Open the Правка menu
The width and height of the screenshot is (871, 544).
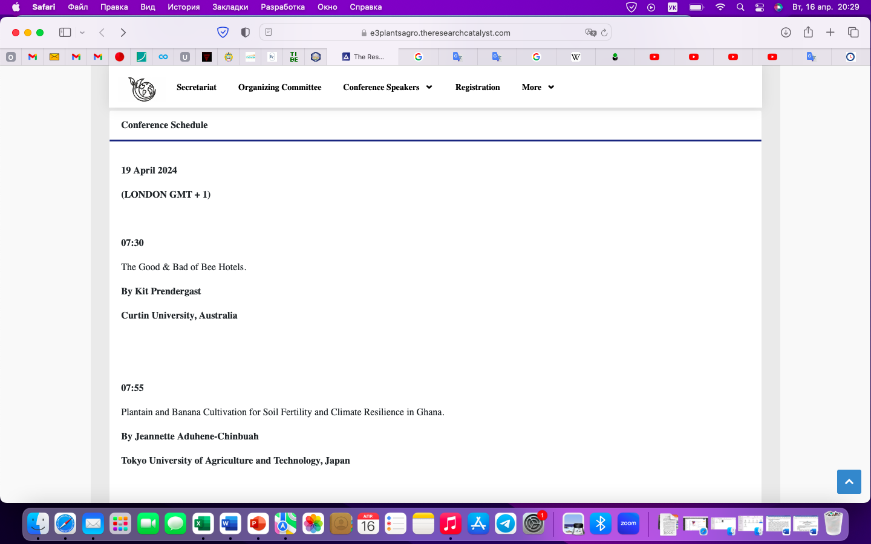click(x=114, y=7)
